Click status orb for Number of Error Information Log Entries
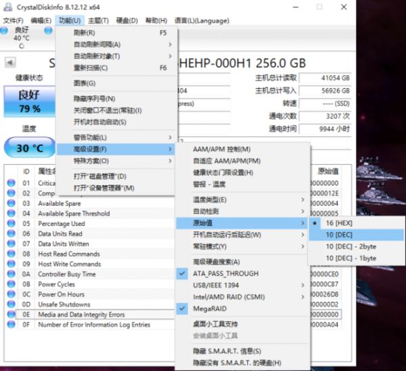The height and width of the screenshot is (371, 406). coord(11,325)
